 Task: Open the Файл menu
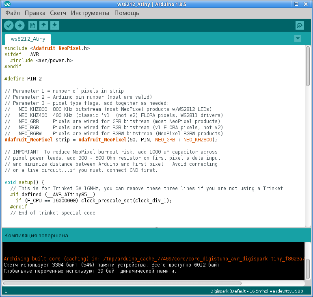click(13, 13)
